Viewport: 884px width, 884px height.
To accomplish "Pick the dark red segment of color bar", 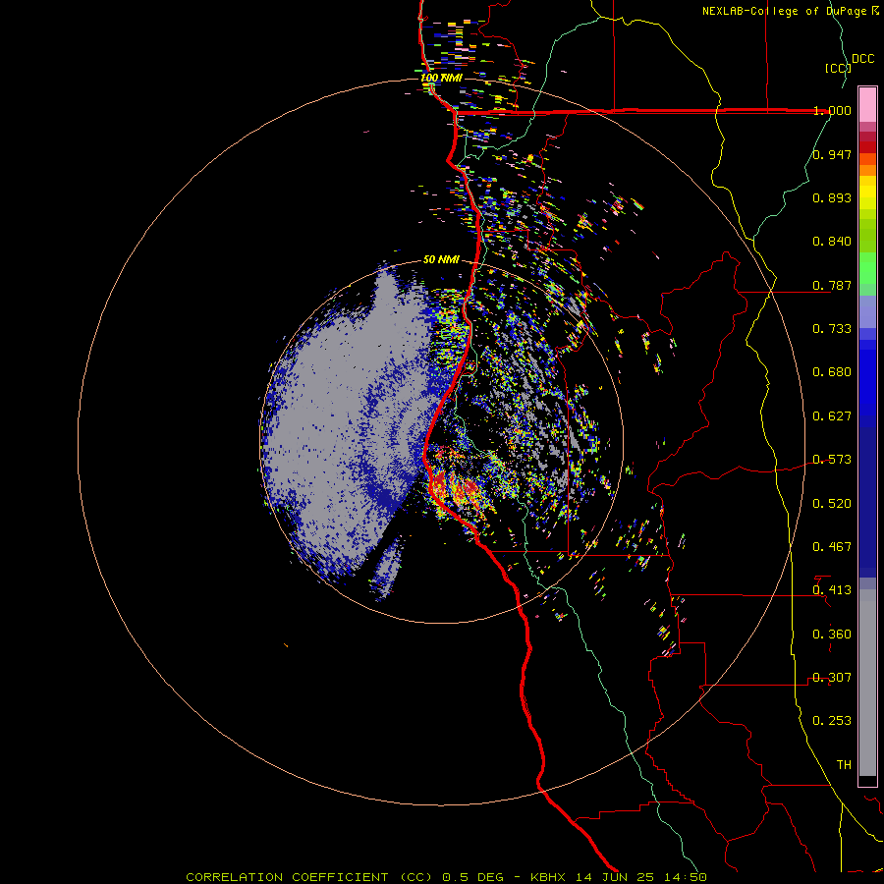I will pos(867,146).
